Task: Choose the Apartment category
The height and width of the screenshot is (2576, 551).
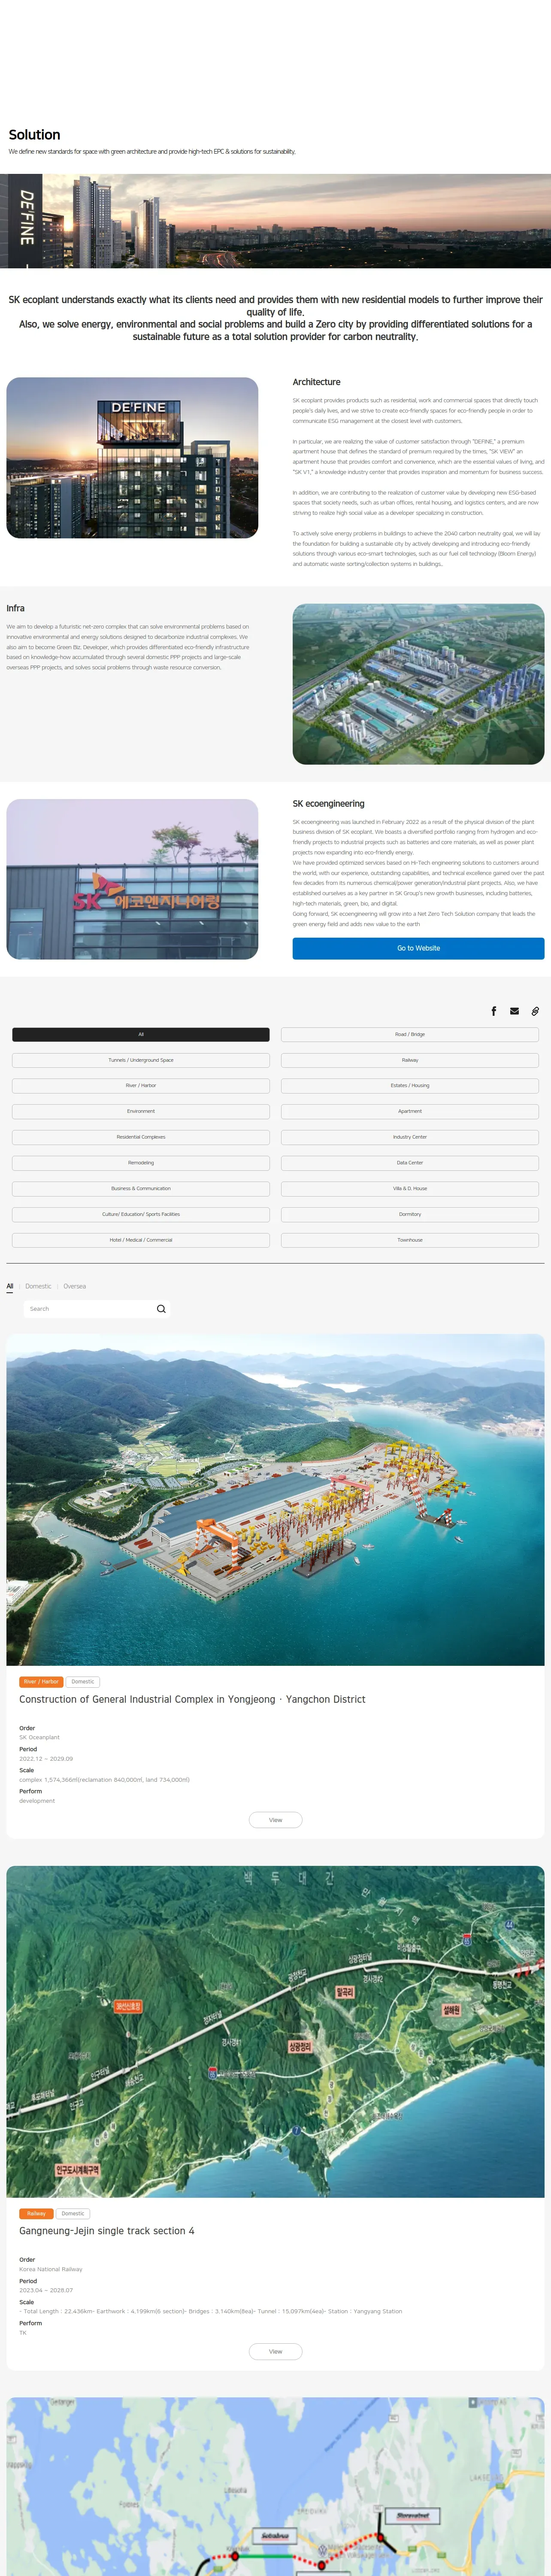Action: click(x=410, y=1111)
